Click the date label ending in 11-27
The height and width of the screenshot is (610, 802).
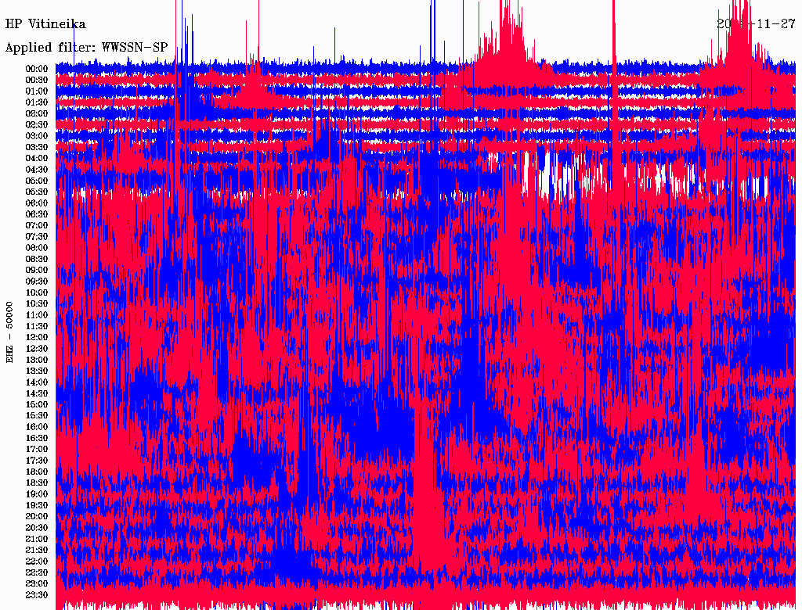coord(756,24)
